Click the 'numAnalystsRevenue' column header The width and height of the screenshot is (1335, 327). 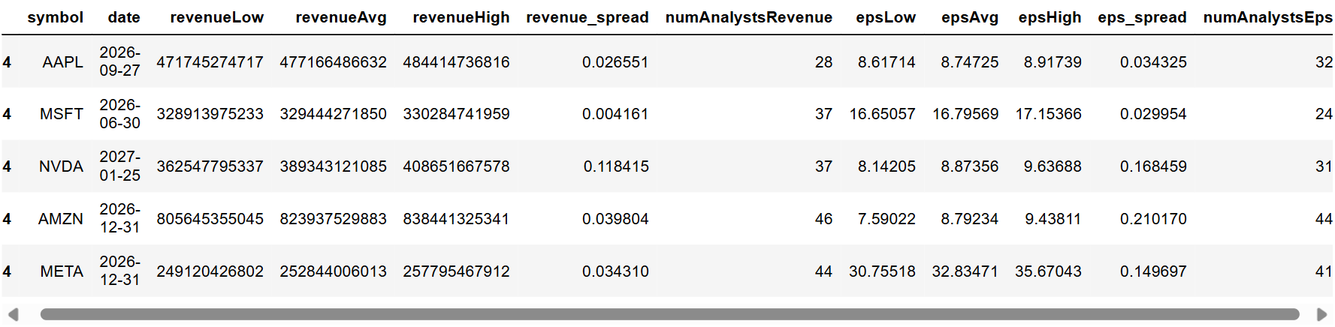pos(749,17)
